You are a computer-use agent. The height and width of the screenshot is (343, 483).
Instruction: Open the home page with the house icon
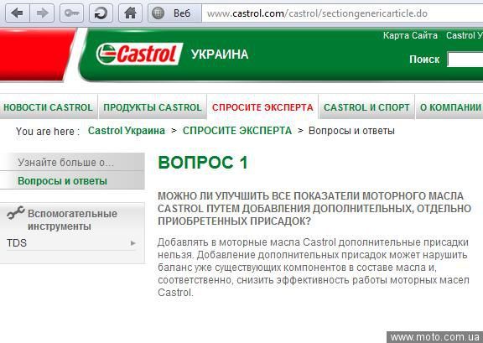(x=130, y=13)
